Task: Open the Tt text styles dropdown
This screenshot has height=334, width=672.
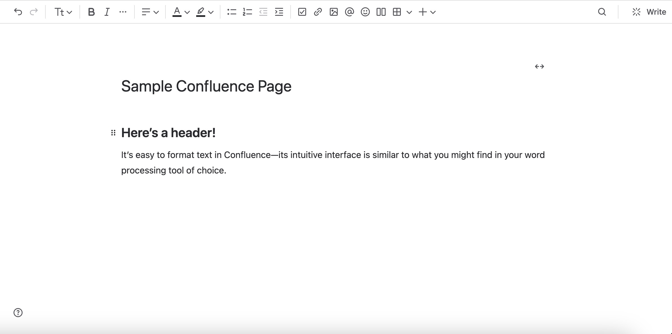Action: [x=63, y=12]
